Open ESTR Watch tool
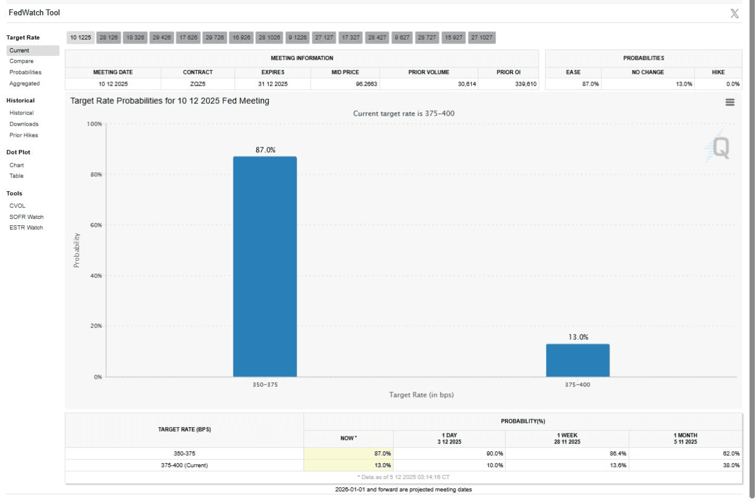This screenshot has height=502, width=756. click(x=26, y=228)
